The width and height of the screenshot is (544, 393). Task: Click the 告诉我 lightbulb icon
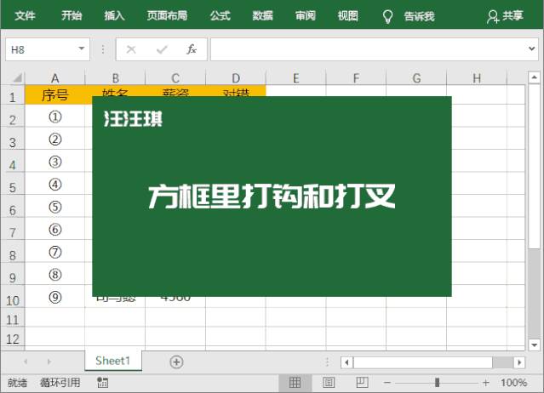[x=387, y=16]
